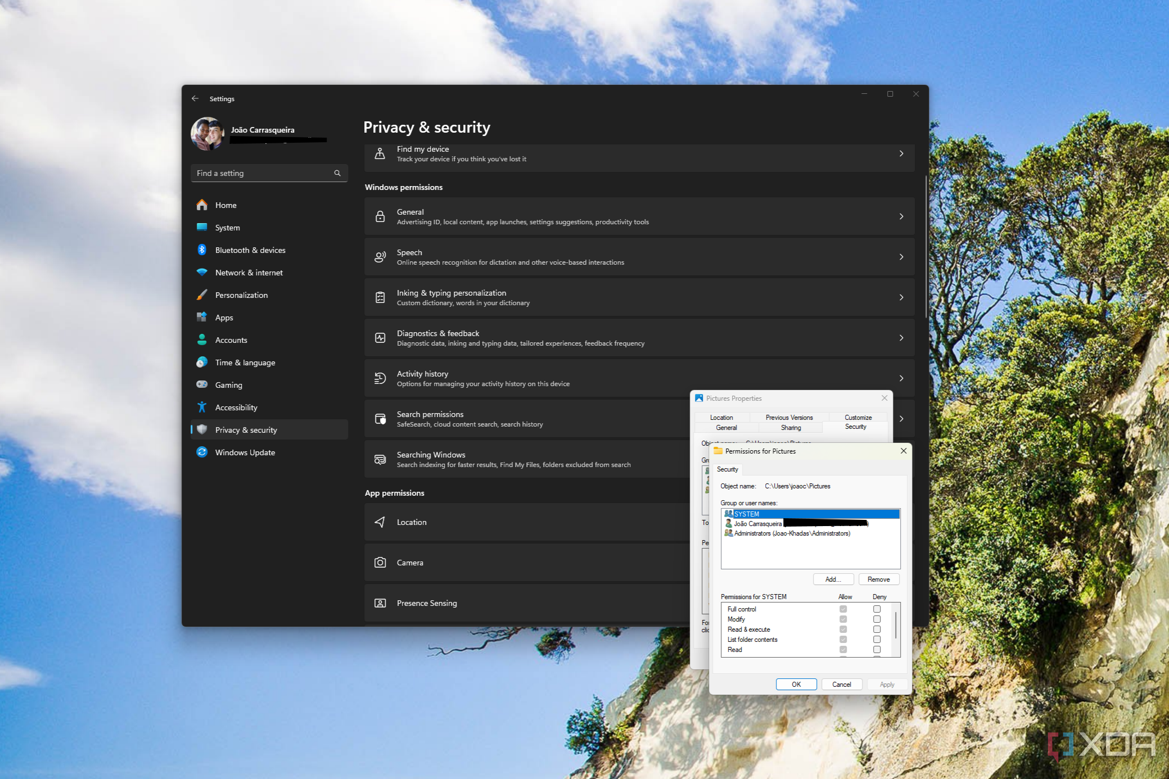This screenshot has width=1169, height=779.
Task: Open Windows Update settings
Action: coord(269,452)
